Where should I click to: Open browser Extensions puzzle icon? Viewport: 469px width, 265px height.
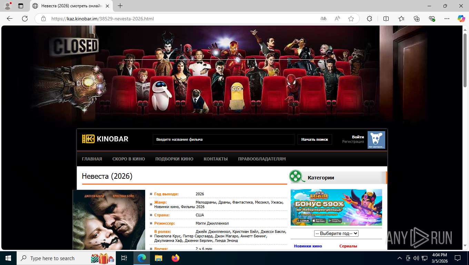pos(369,19)
